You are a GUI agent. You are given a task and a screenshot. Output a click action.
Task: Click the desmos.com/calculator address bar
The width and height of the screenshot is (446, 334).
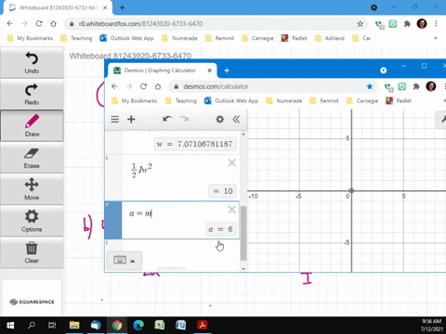click(x=272, y=86)
